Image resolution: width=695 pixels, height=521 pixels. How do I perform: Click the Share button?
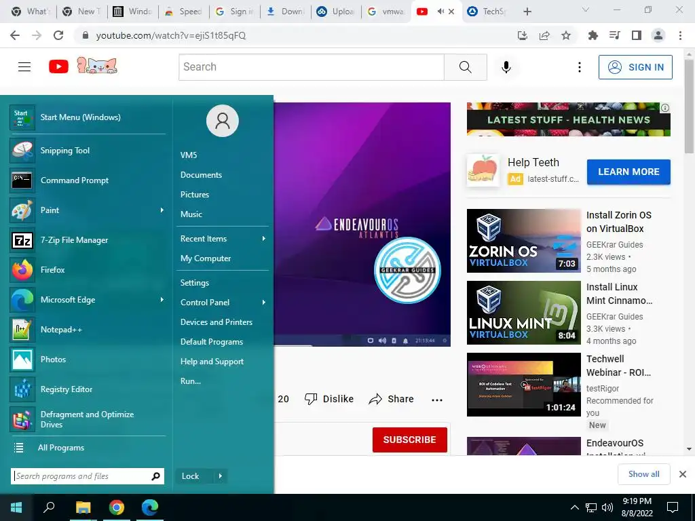pos(392,399)
